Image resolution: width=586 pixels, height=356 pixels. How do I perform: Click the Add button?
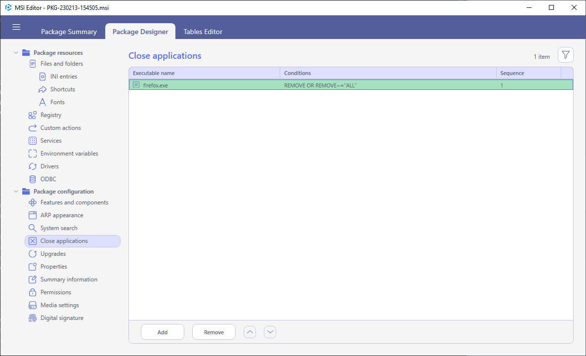pyautogui.click(x=163, y=332)
